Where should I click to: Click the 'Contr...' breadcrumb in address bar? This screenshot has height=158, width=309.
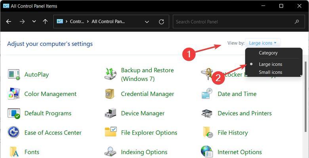77,21
